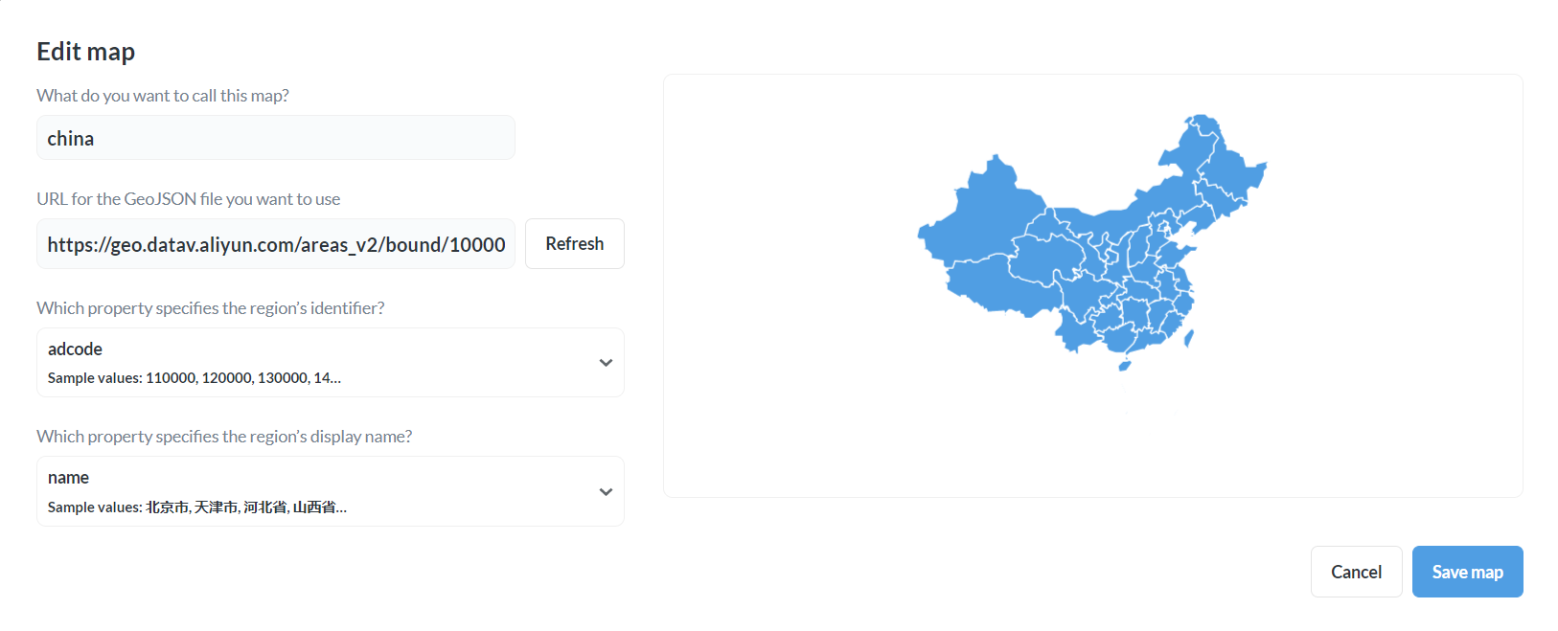Click Hainan island on the map preview
Viewport: 1558px width, 631px height.
pyautogui.click(x=1123, y=365)
